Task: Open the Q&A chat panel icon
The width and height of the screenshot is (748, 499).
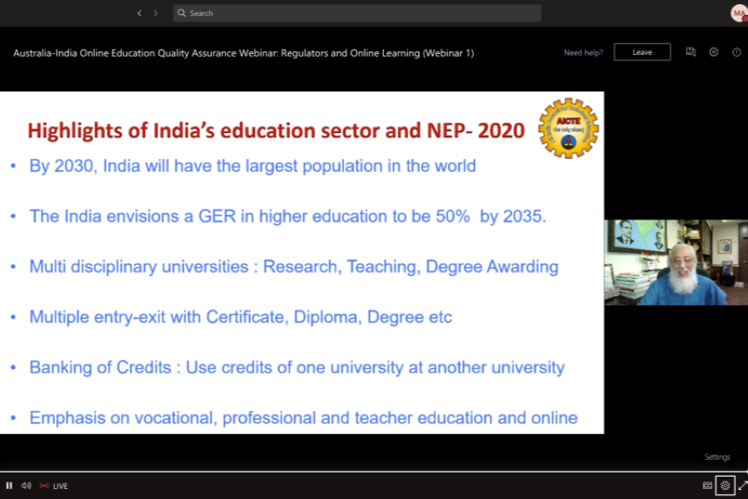Action: pyautogui.click(x=691, y=52)
